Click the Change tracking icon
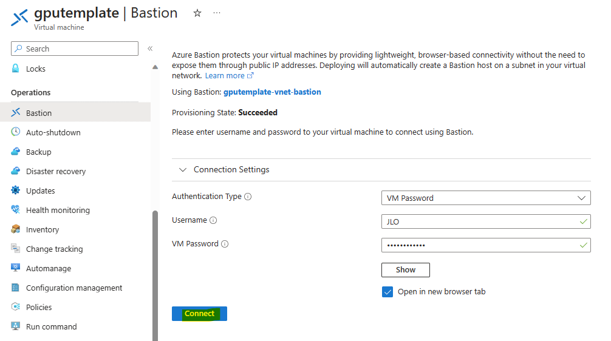This screenshot has width=611, height=341. click(16, 248)
